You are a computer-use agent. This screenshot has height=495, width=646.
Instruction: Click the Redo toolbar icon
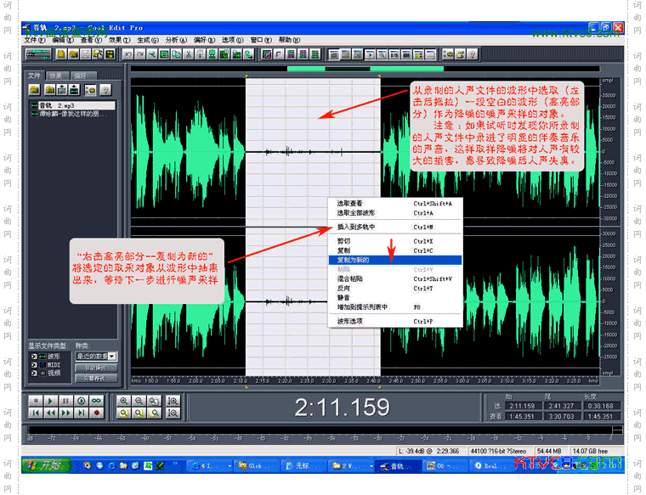pos(139,53)
